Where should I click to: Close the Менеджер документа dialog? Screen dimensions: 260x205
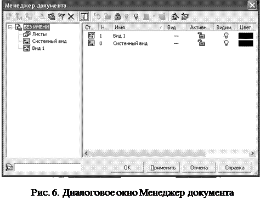point(252,5)
